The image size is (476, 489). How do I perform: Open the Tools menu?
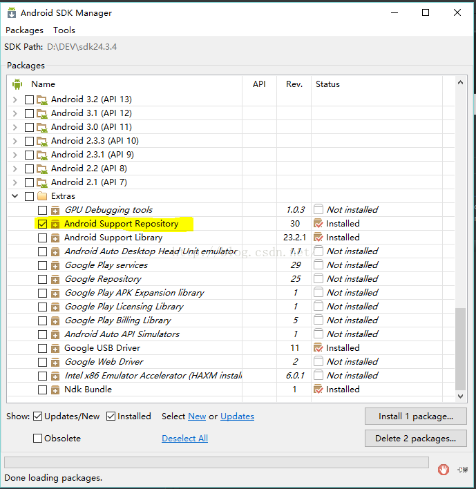(x=64, y=30)
